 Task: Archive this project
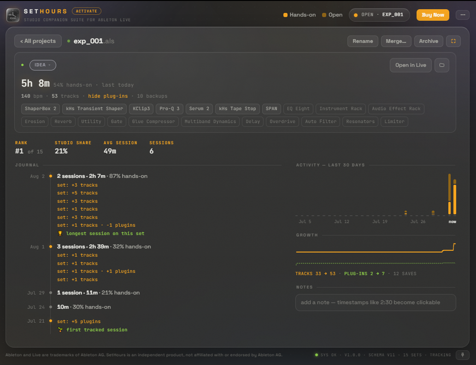429,41
